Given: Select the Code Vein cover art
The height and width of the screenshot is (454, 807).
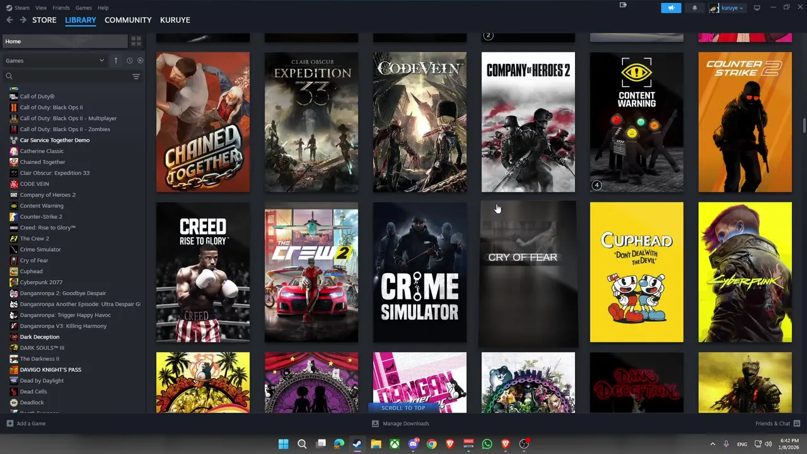Looking at the screenshot, I should 420,122.
